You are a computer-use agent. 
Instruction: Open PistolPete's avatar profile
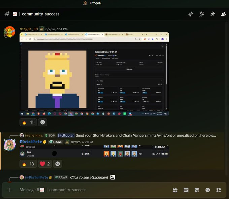pyautogui.click(x=10, y=145)
